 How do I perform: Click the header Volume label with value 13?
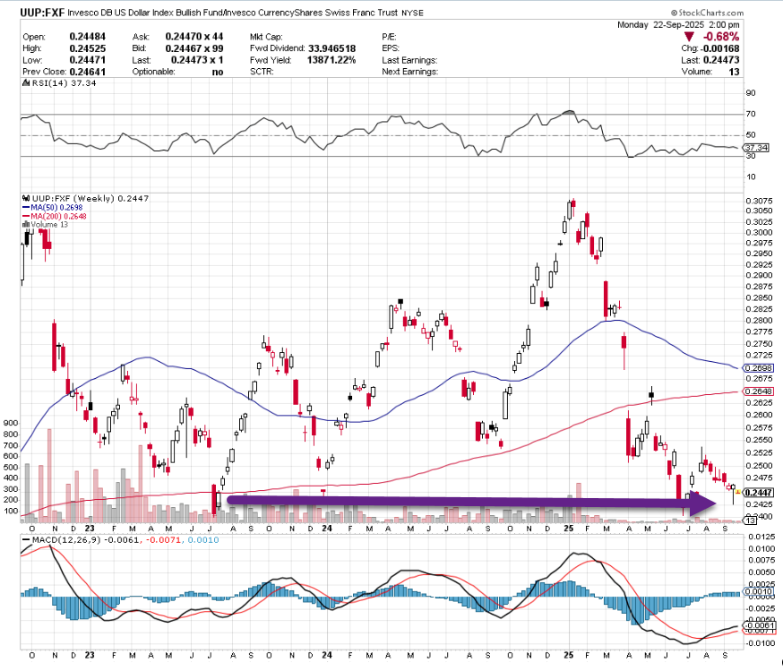point(710,72)
